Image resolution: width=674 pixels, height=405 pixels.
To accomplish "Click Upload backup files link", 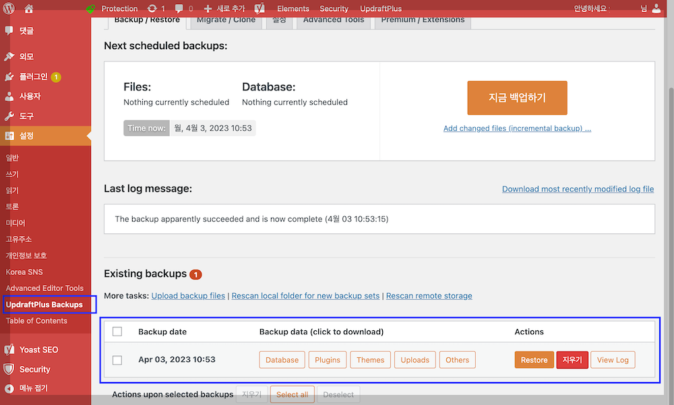I will (188, 296).
